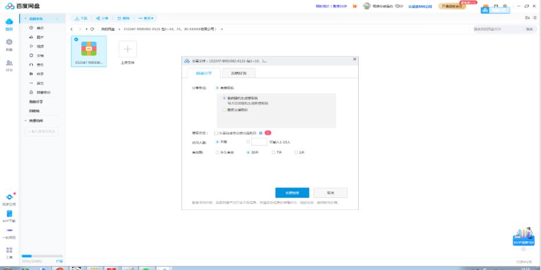Viewport: 541px width, 270px height.
Task: Select Other category with dots icon
Action: tap(37, 83)
